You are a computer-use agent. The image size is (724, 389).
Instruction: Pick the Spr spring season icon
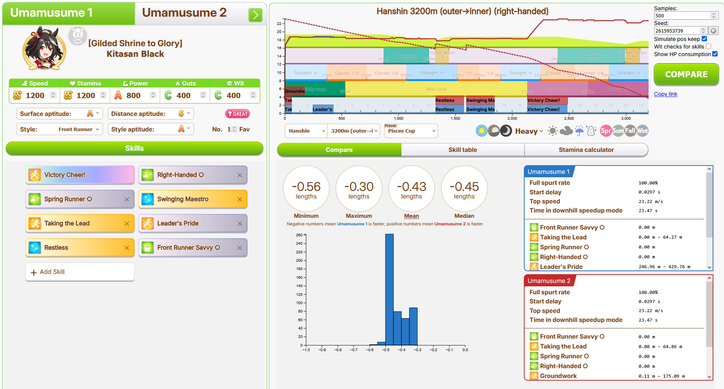[x=606, y=131]
